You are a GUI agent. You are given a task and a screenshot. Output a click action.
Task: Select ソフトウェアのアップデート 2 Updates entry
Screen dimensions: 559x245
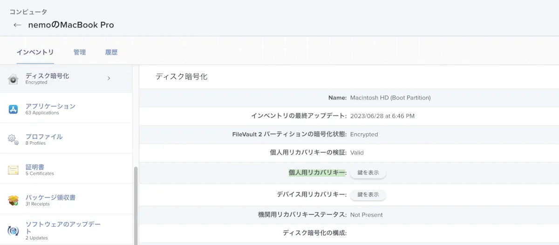[63, 230]
